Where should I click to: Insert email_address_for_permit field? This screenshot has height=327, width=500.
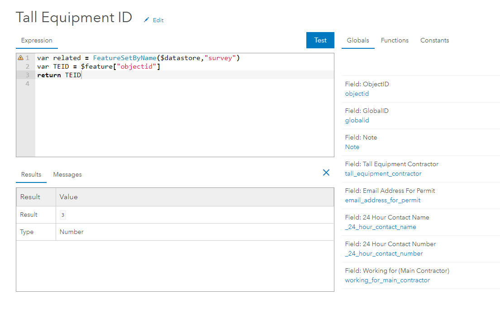tap(382, 201)
